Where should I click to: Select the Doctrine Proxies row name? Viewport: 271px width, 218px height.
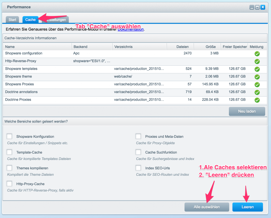coord(18,100)
